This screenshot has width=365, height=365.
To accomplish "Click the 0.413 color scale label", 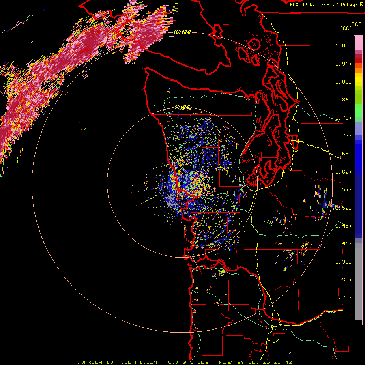I will click(x=344, y=244).
